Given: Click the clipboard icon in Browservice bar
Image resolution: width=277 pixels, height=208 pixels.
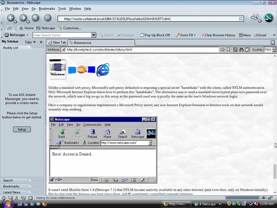Looking at the screenshot, I should [247, 50].
